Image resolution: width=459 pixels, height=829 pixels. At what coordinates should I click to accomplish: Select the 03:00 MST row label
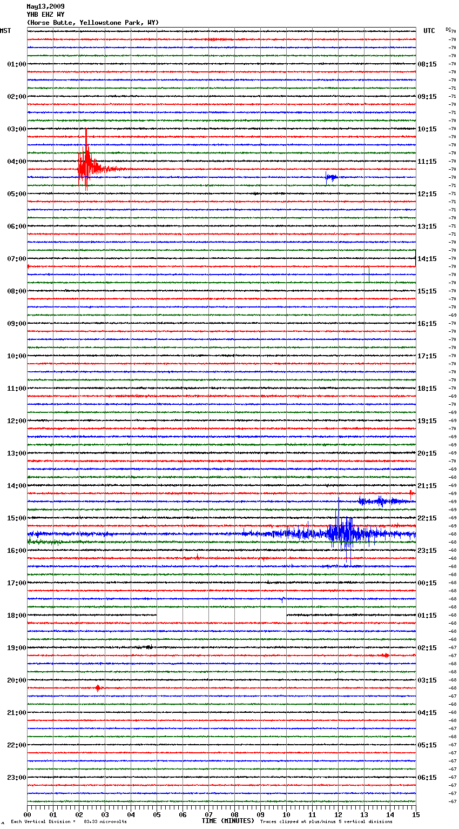pos(16,129)
